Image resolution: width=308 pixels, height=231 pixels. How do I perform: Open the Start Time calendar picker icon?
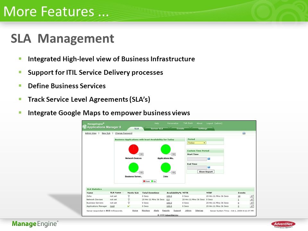coord(209,159)
